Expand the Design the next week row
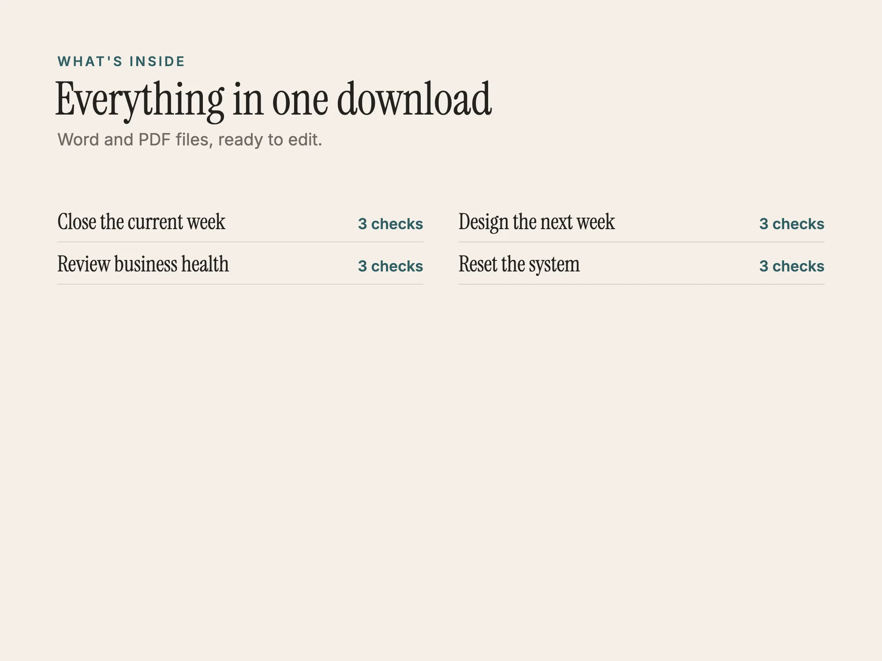 pyautogui.click(x=642, y=221)
